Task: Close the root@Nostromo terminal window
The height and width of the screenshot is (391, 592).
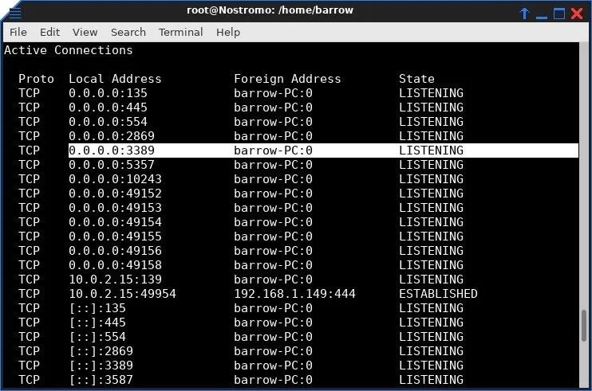Action: (578, 14)
